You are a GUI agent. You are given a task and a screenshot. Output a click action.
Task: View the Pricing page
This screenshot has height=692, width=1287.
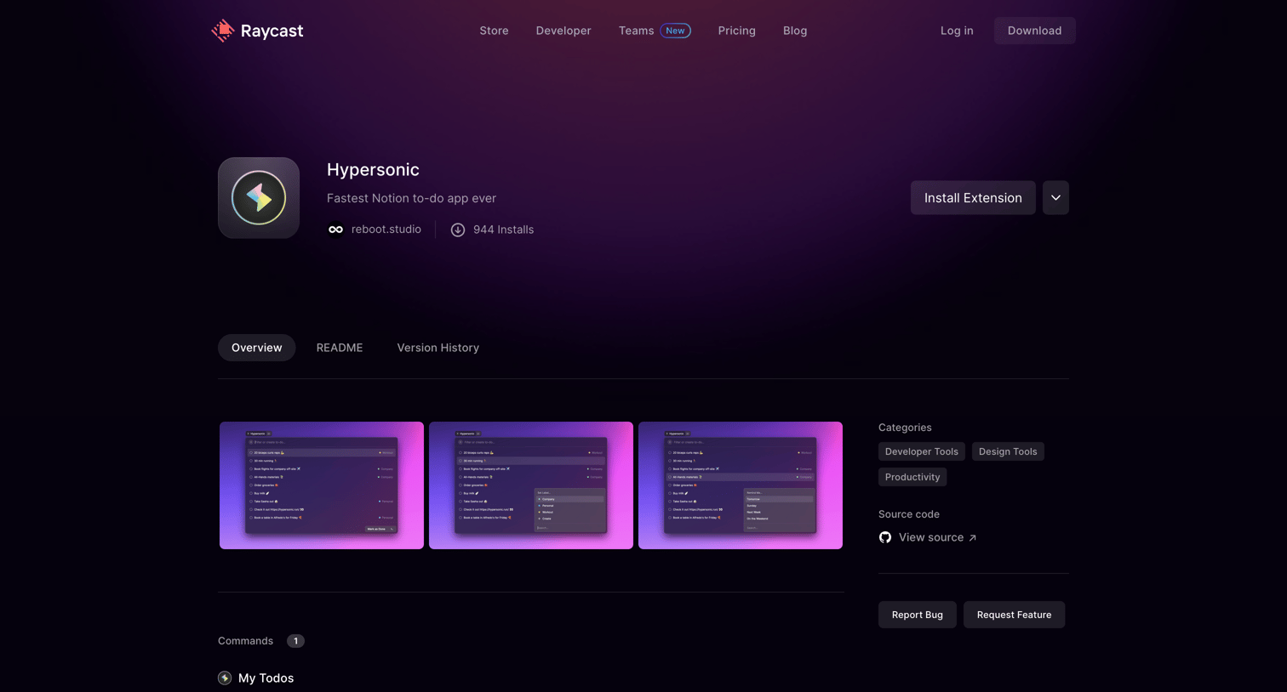click(x=736, y=31)
